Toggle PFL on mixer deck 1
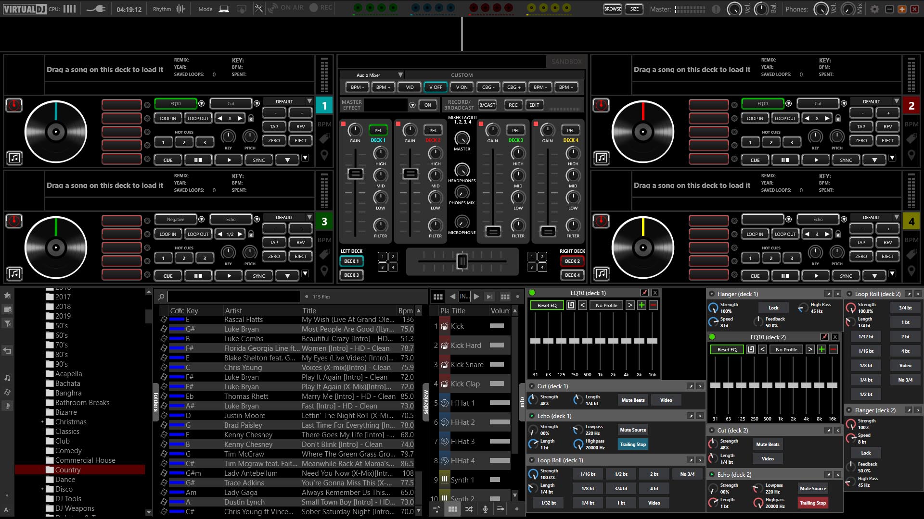 click(378, 130)
